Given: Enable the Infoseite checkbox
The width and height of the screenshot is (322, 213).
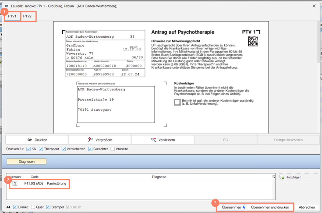Looking at the screenshot, I should tap(112, 149).
